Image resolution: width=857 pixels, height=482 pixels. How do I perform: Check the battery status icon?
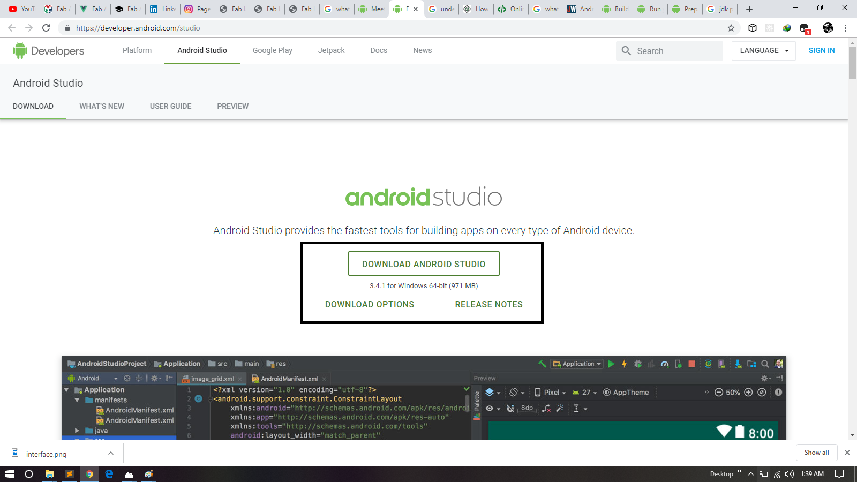pos(764,474)
